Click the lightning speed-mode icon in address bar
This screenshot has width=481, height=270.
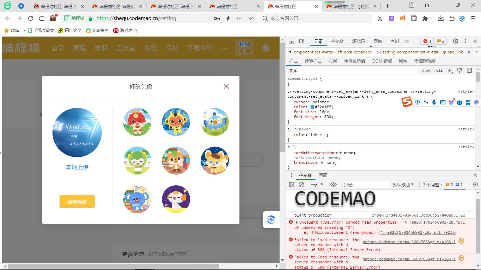228,18
